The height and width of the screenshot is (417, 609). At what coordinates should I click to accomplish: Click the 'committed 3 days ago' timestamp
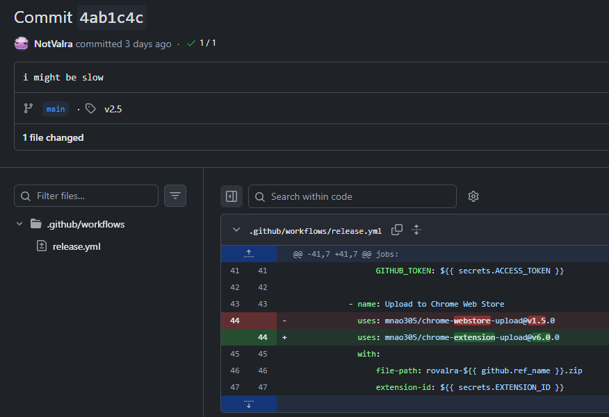123,44
